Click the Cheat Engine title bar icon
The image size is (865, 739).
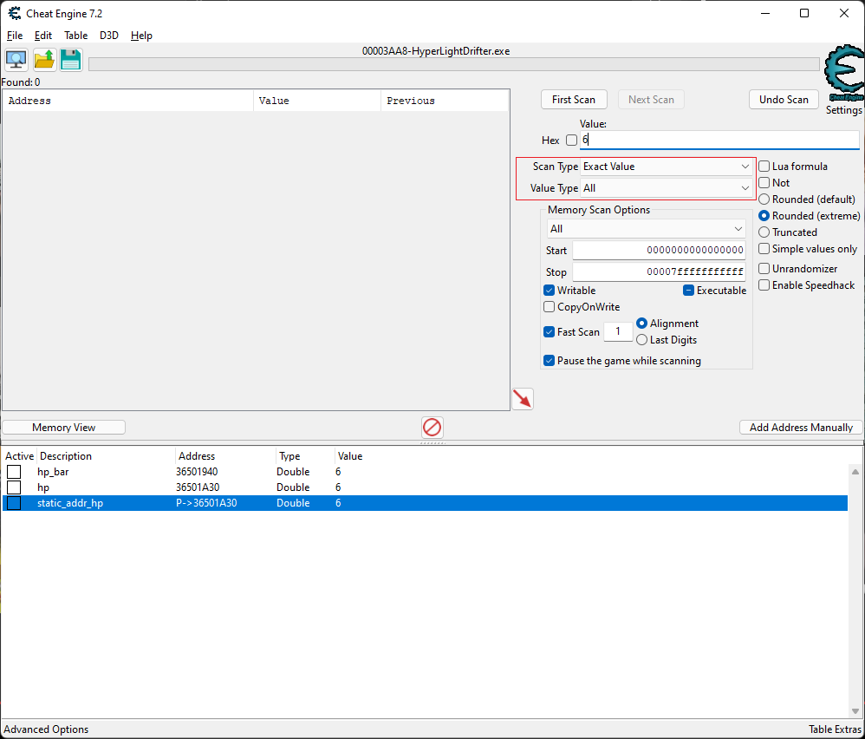15,14
